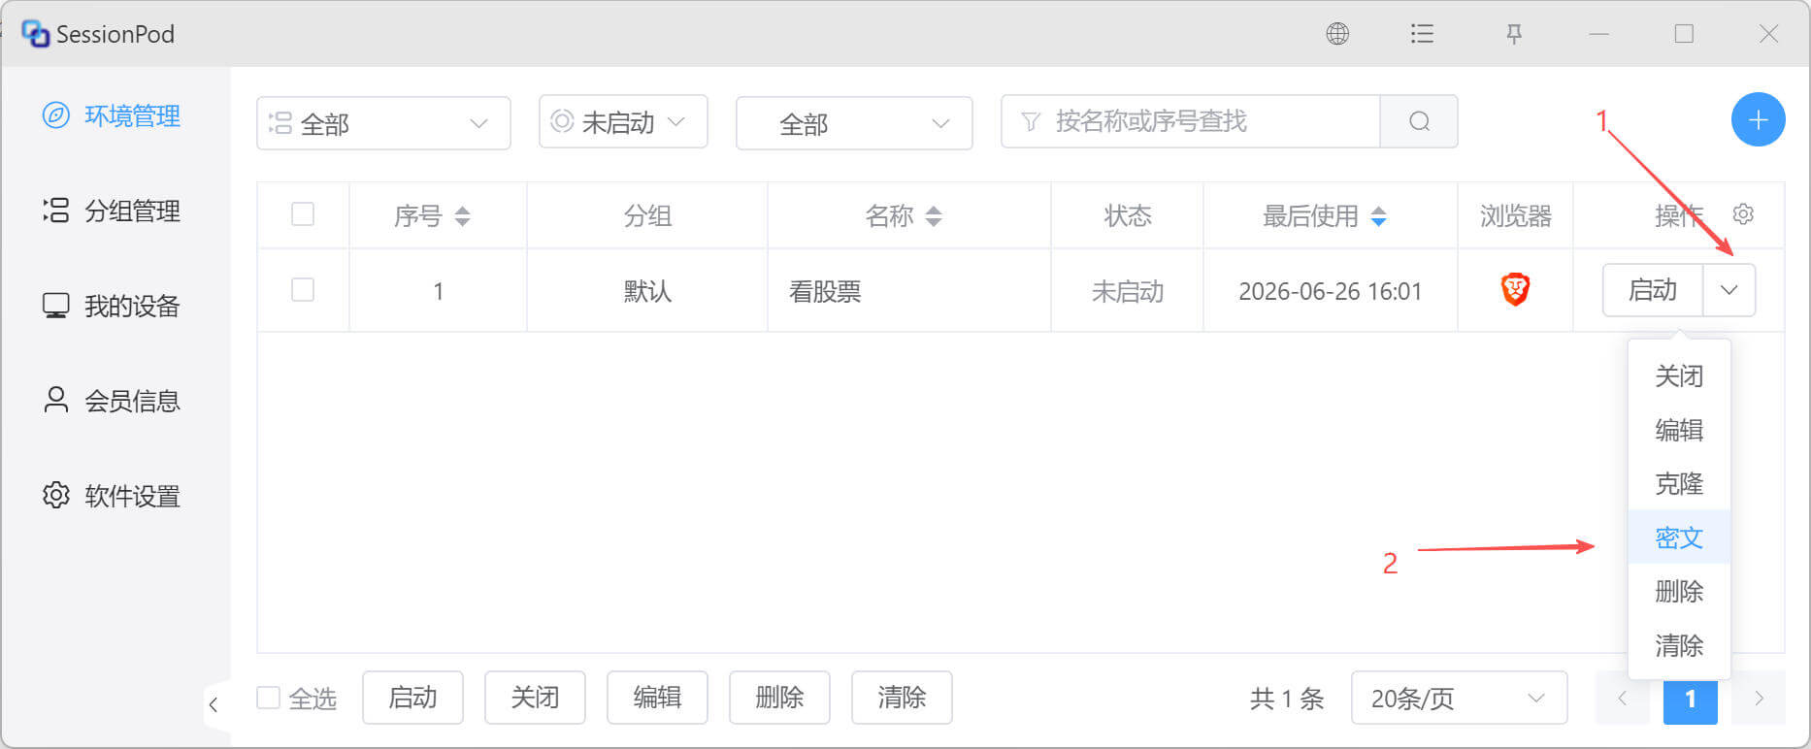Viewport: 1811px width, 749px height.
Task: Choose 编辑 in the dropdown menu
Action: (1679, 430)
